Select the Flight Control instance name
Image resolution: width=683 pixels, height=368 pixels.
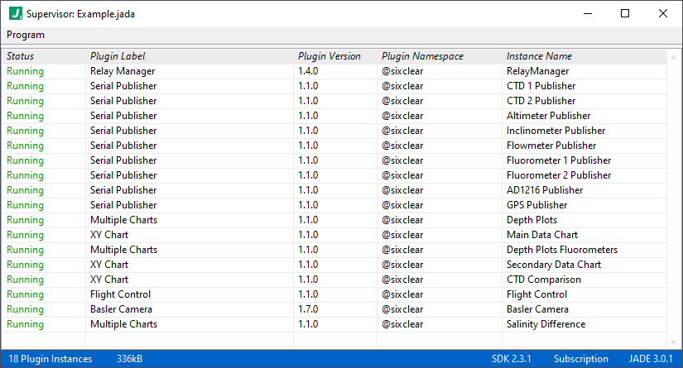[536, 294]
